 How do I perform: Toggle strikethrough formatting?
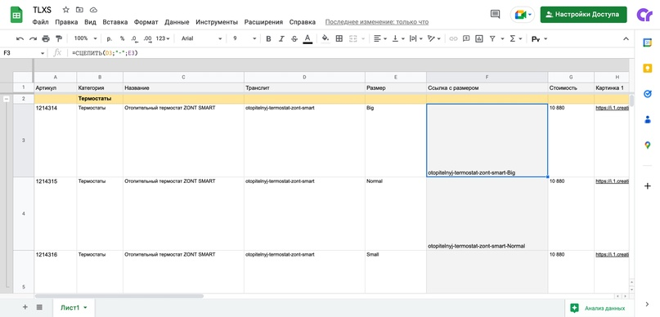[x=294, y=38]
